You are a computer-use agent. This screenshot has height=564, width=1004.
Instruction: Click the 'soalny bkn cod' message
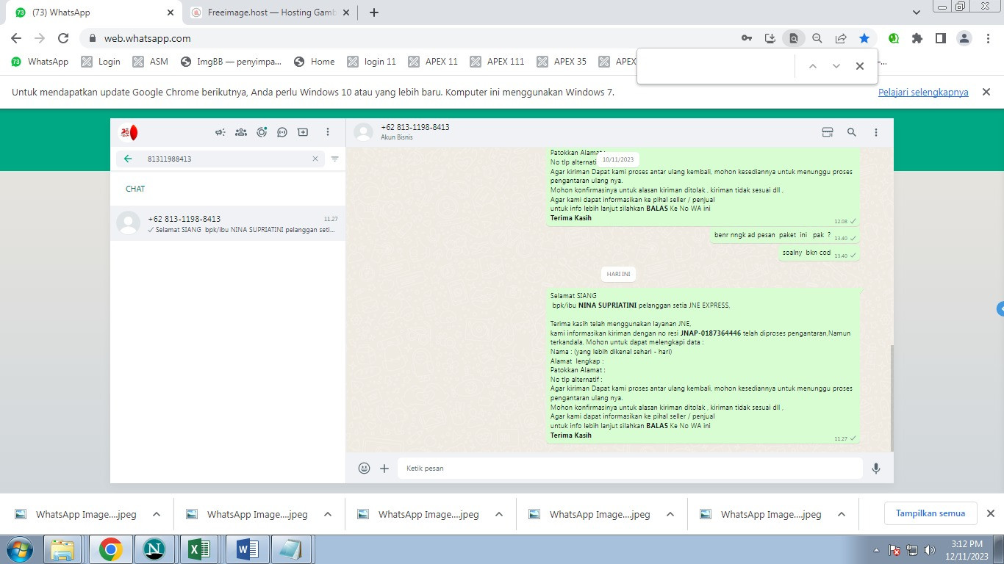(819, 253)
